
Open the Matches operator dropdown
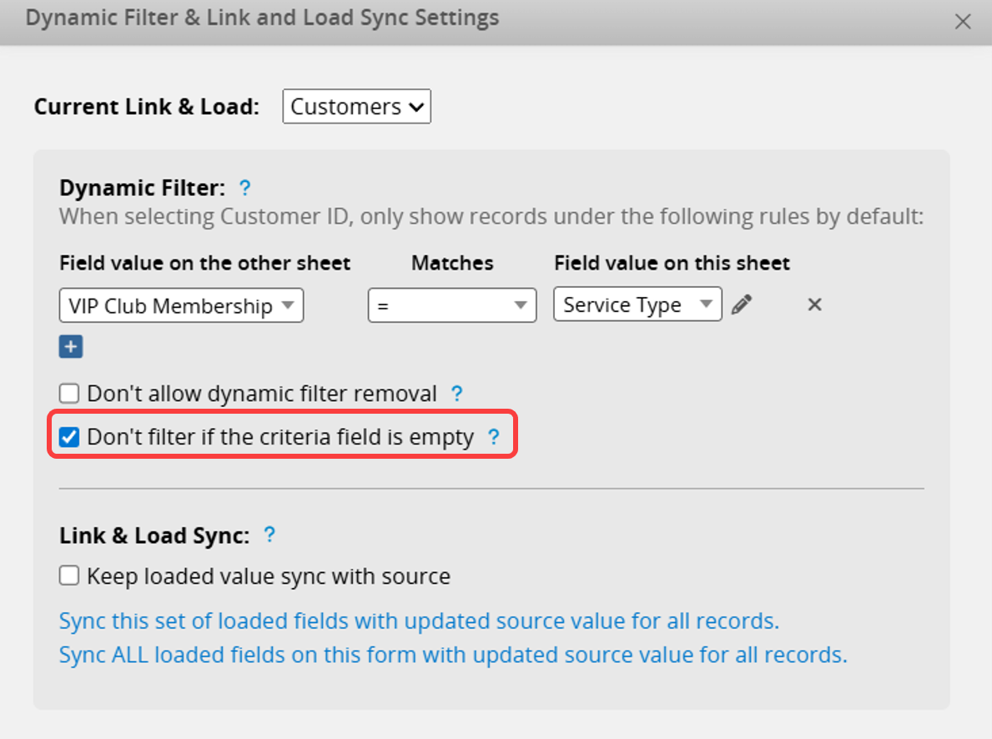(x=451, y=306)
